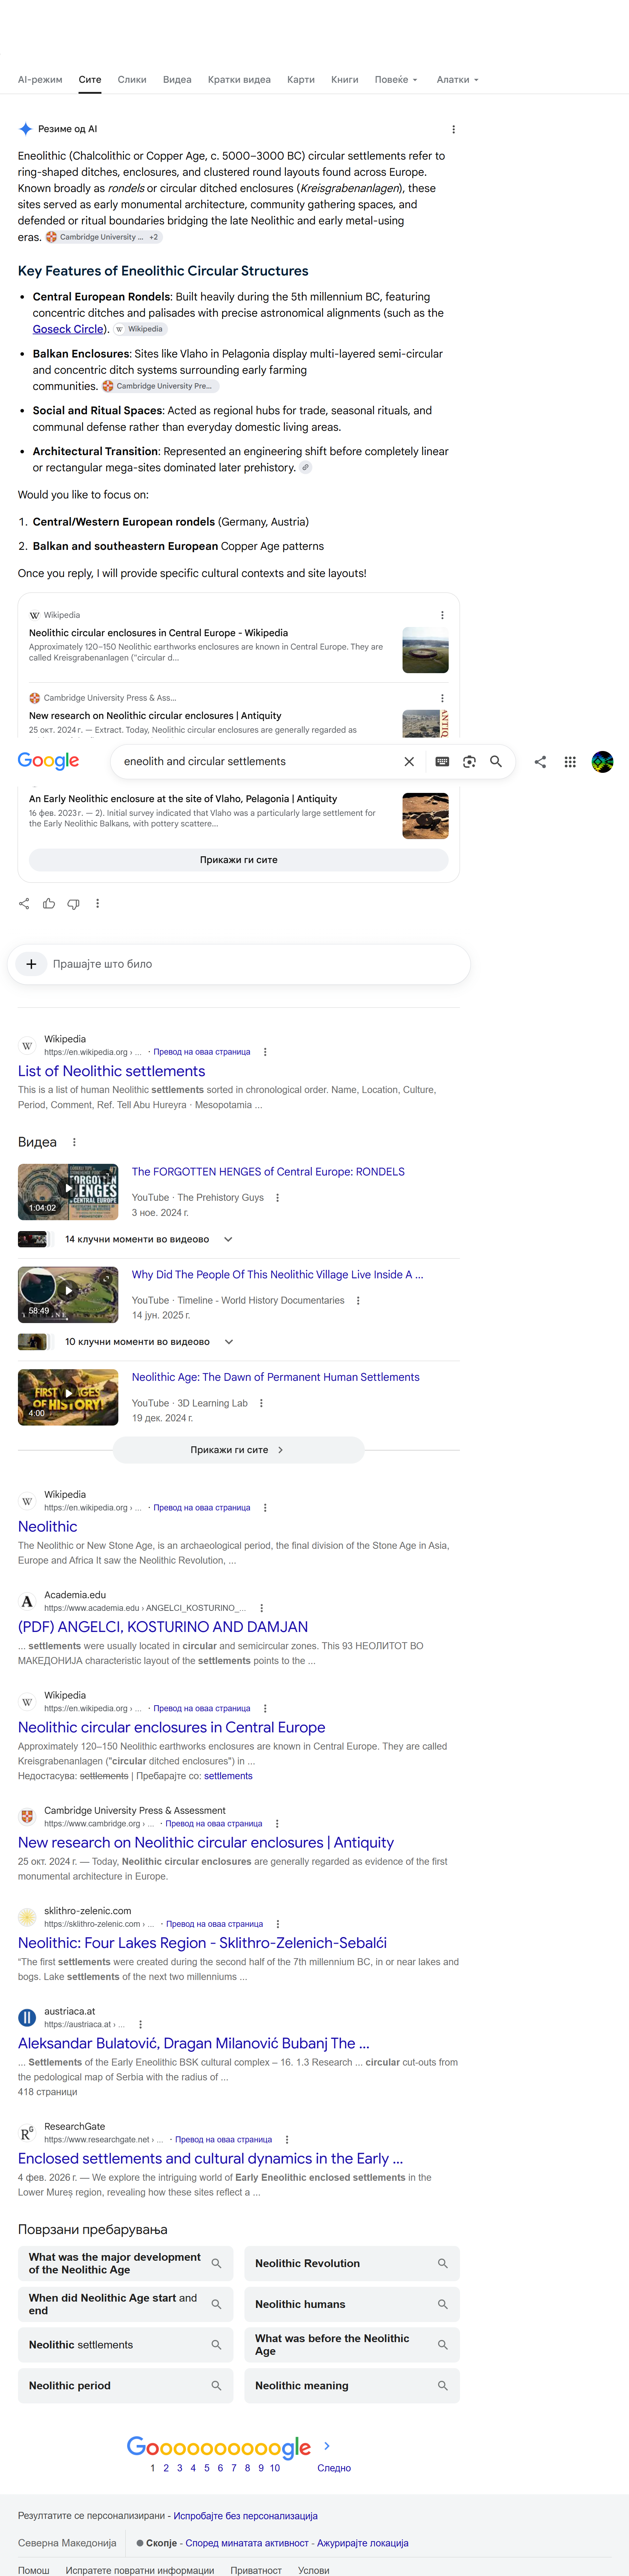
Task: Search related query Neolithic meaning
Action: 352,2386
